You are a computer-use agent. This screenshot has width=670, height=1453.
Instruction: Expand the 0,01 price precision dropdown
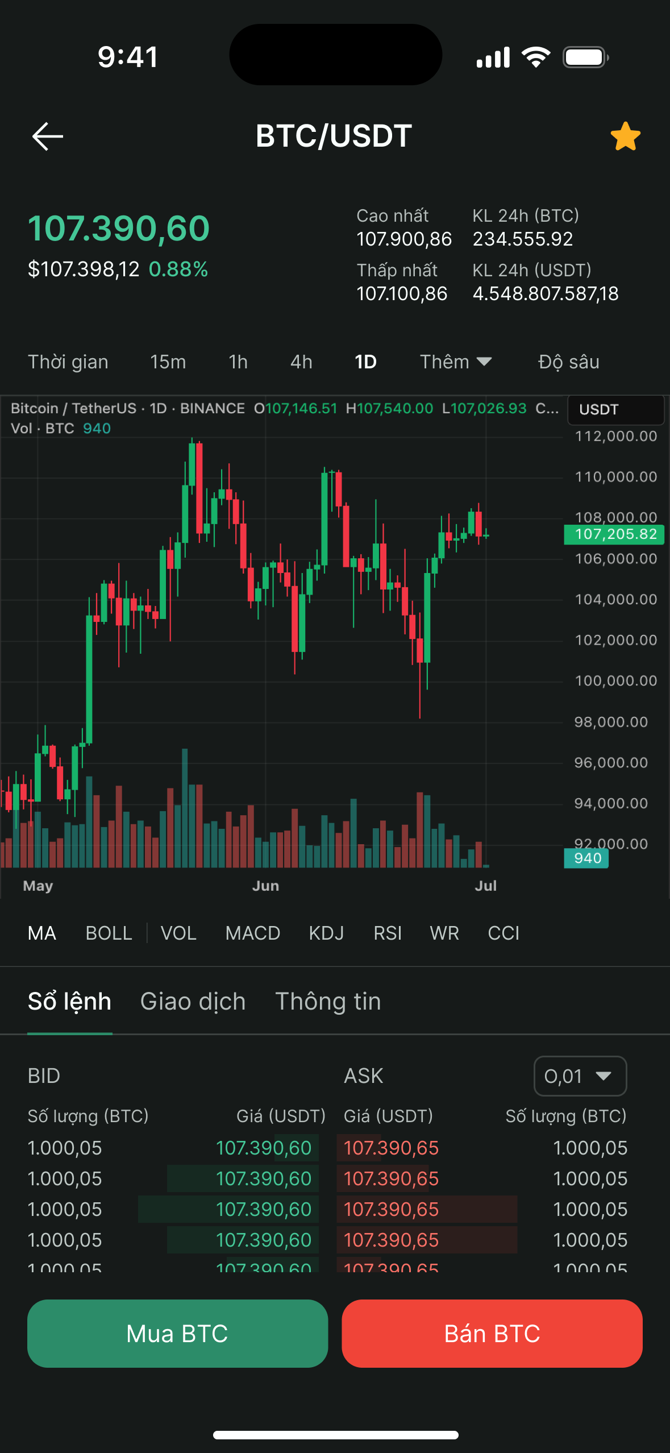580,1076
